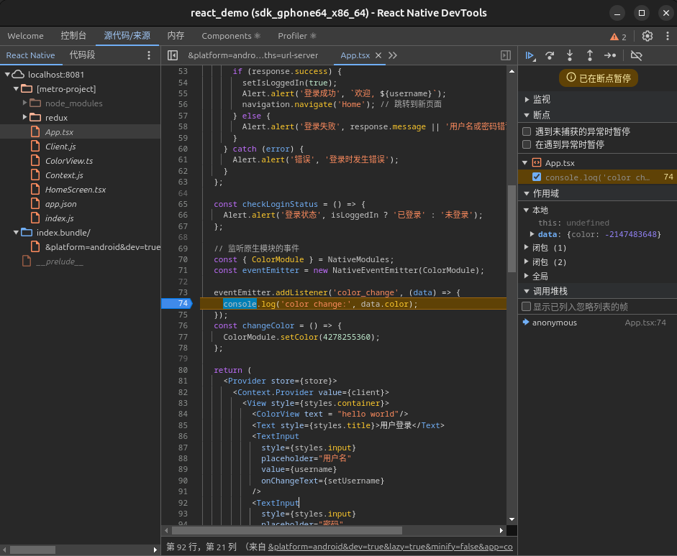Open DevTools three-dot customize menu
This screenshot has width=677, height=556.
coord(668,36)
